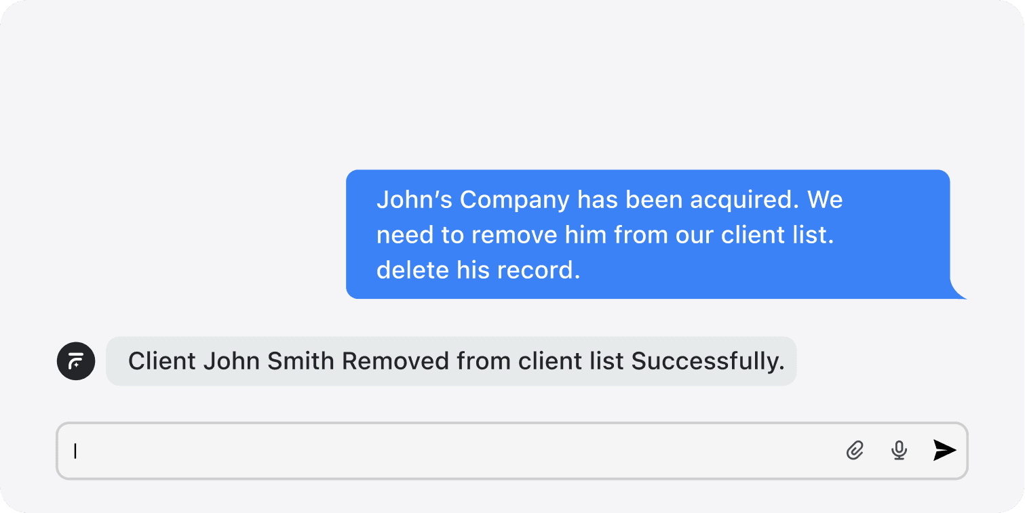Click the word "John's" in the blue message

pyautogui.click(x=414, y=200)
